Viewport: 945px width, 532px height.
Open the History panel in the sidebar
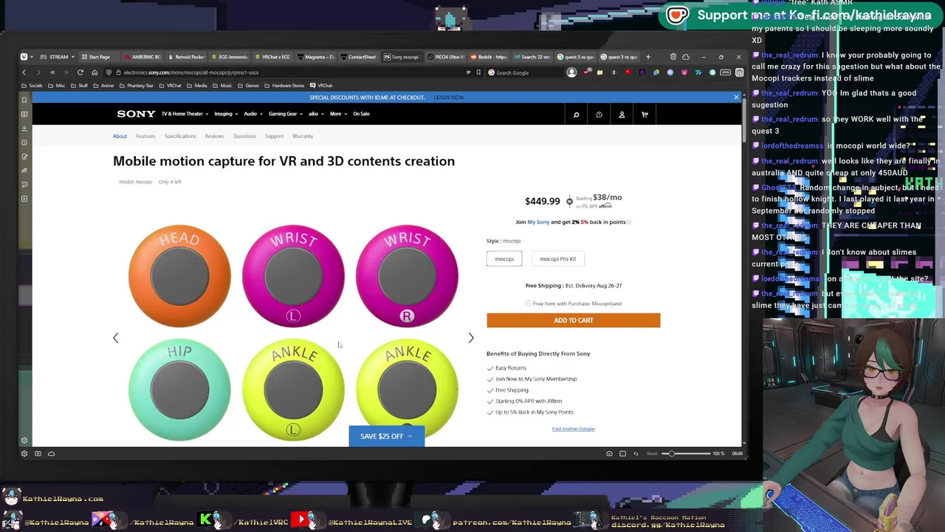(x=24, y=142)
